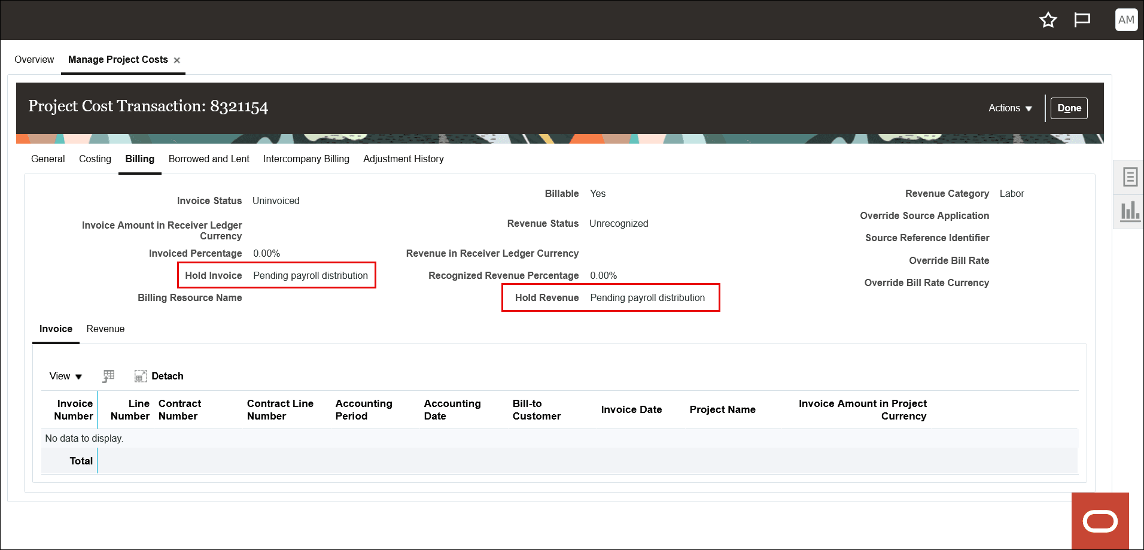The width and height of the screenshot is (1144, 550).
Task: Open the AM user avatar menu
Action: click(1126, 20)
